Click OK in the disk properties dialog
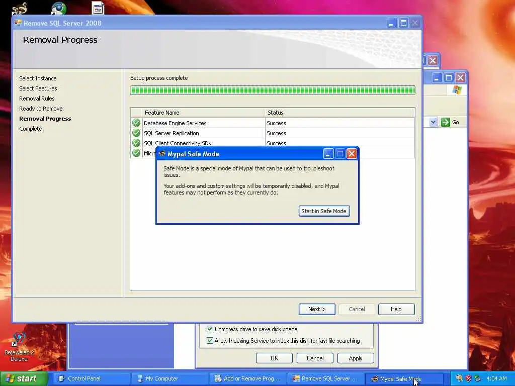515x386 pixels. pyautogui.click(x=274, y=358)
